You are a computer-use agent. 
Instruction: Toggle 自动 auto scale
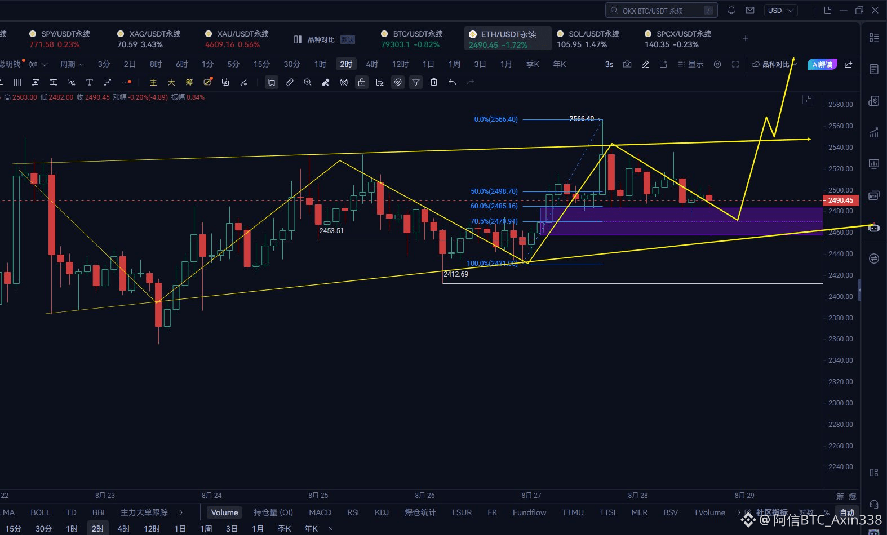click(x=848, y=512)
